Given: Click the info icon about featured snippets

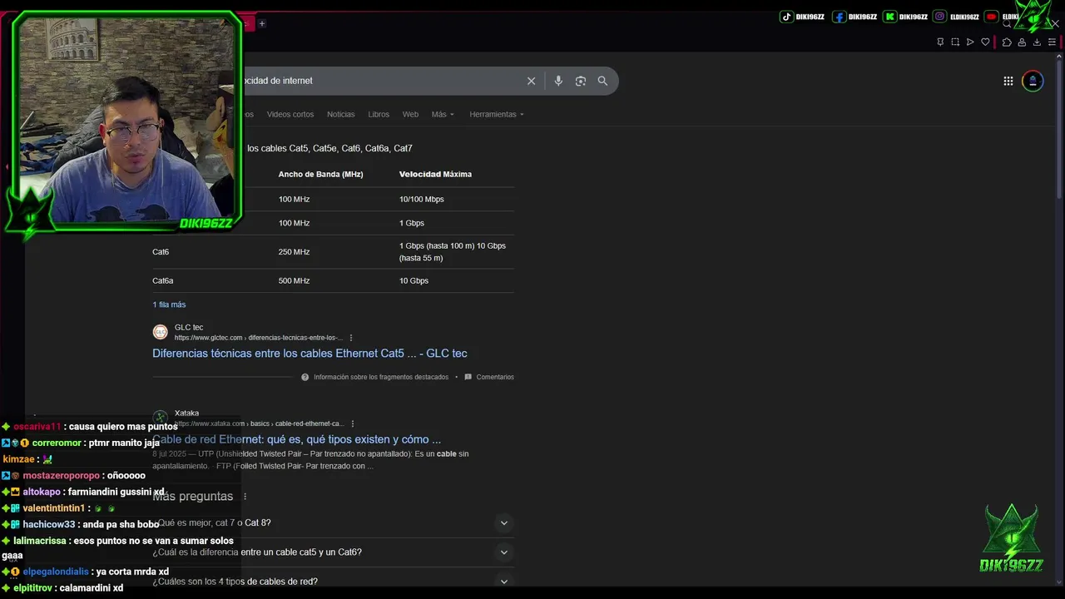Looking at the screenshot, I should point(305,377).
